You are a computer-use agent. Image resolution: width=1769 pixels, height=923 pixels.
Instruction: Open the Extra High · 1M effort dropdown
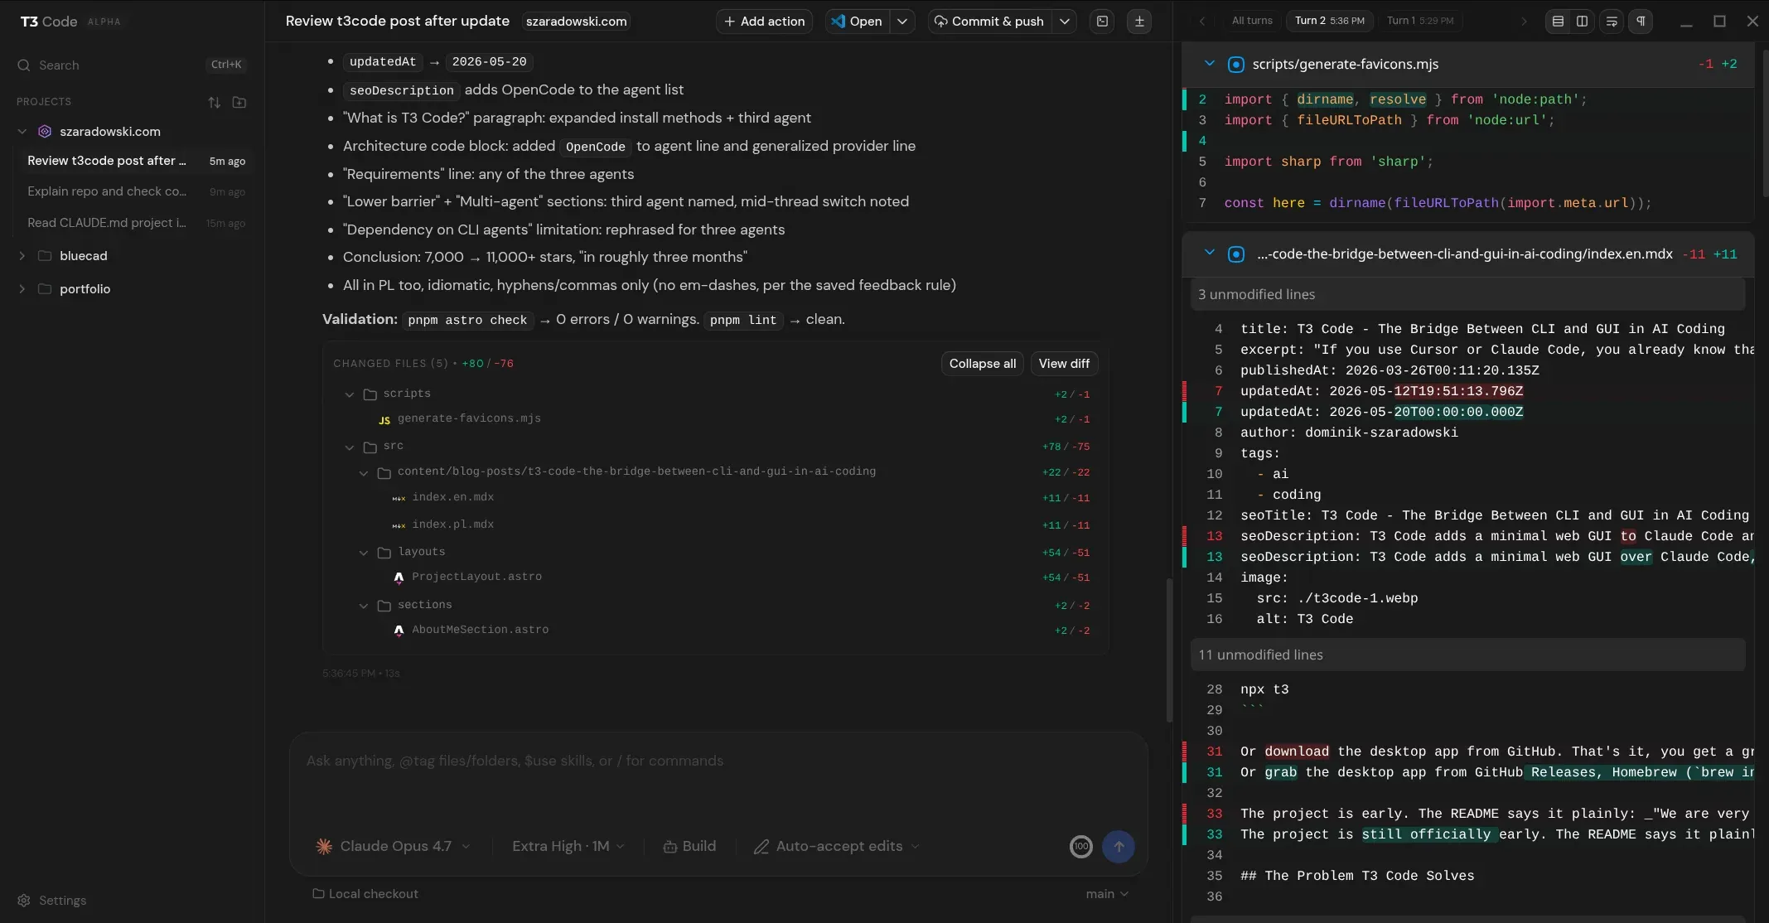point(568,846)
